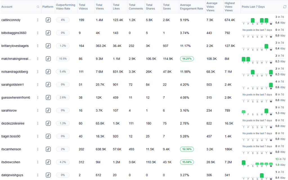
Task: Click the search icon in Account header
Action: pos(38,7)
